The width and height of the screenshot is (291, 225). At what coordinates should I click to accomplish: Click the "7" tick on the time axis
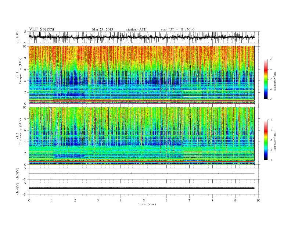pyautogui.click(x=190, y=200)
